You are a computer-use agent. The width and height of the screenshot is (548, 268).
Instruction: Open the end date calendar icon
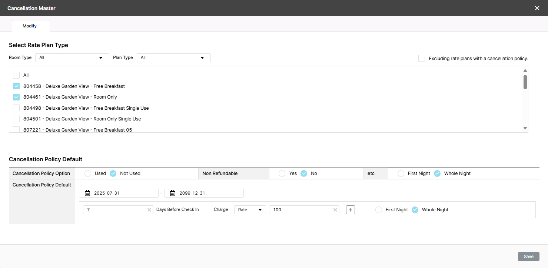pos(173,193)
